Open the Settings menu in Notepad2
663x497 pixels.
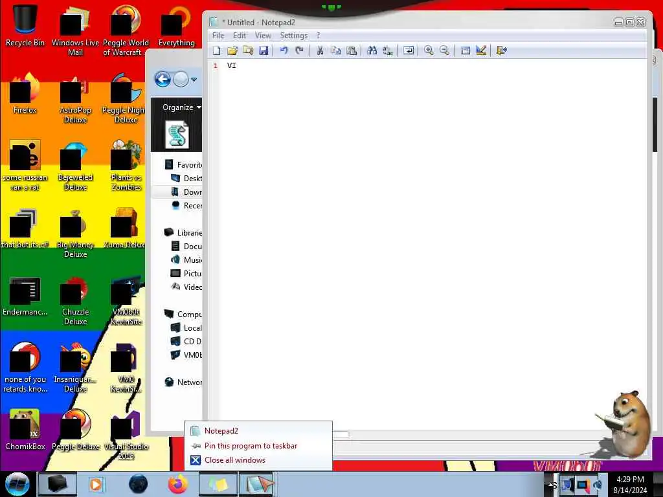pyautogui.click(x=293, y=36)
